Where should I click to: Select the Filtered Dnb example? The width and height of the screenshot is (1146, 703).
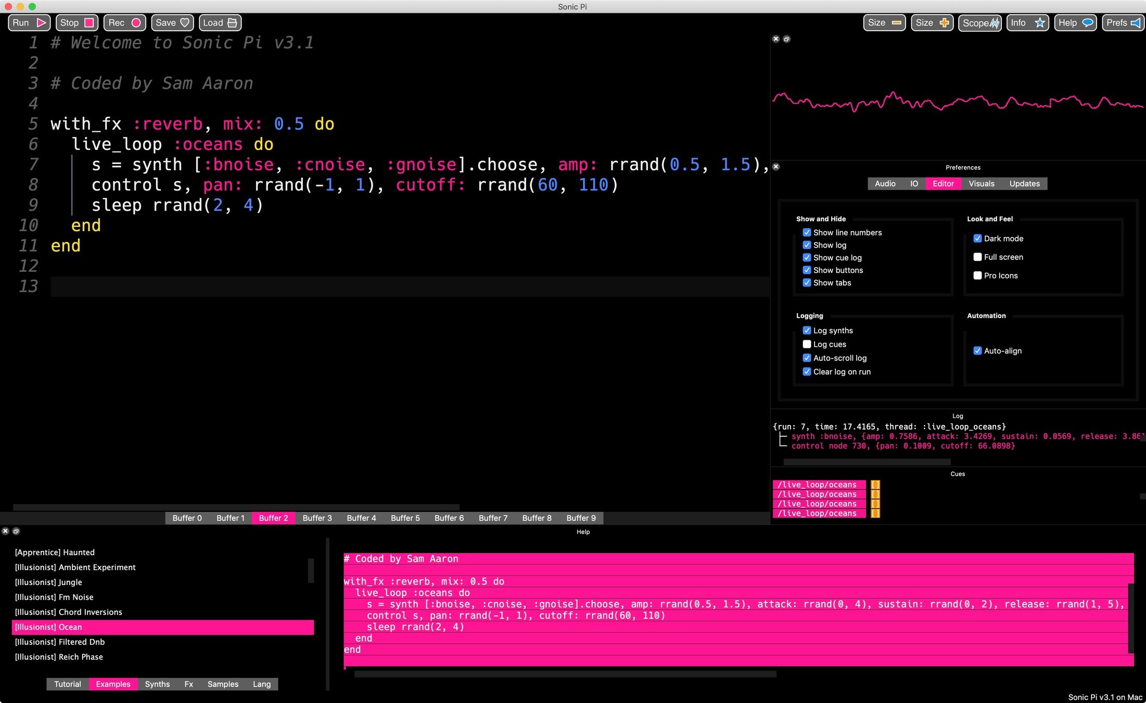60,642
